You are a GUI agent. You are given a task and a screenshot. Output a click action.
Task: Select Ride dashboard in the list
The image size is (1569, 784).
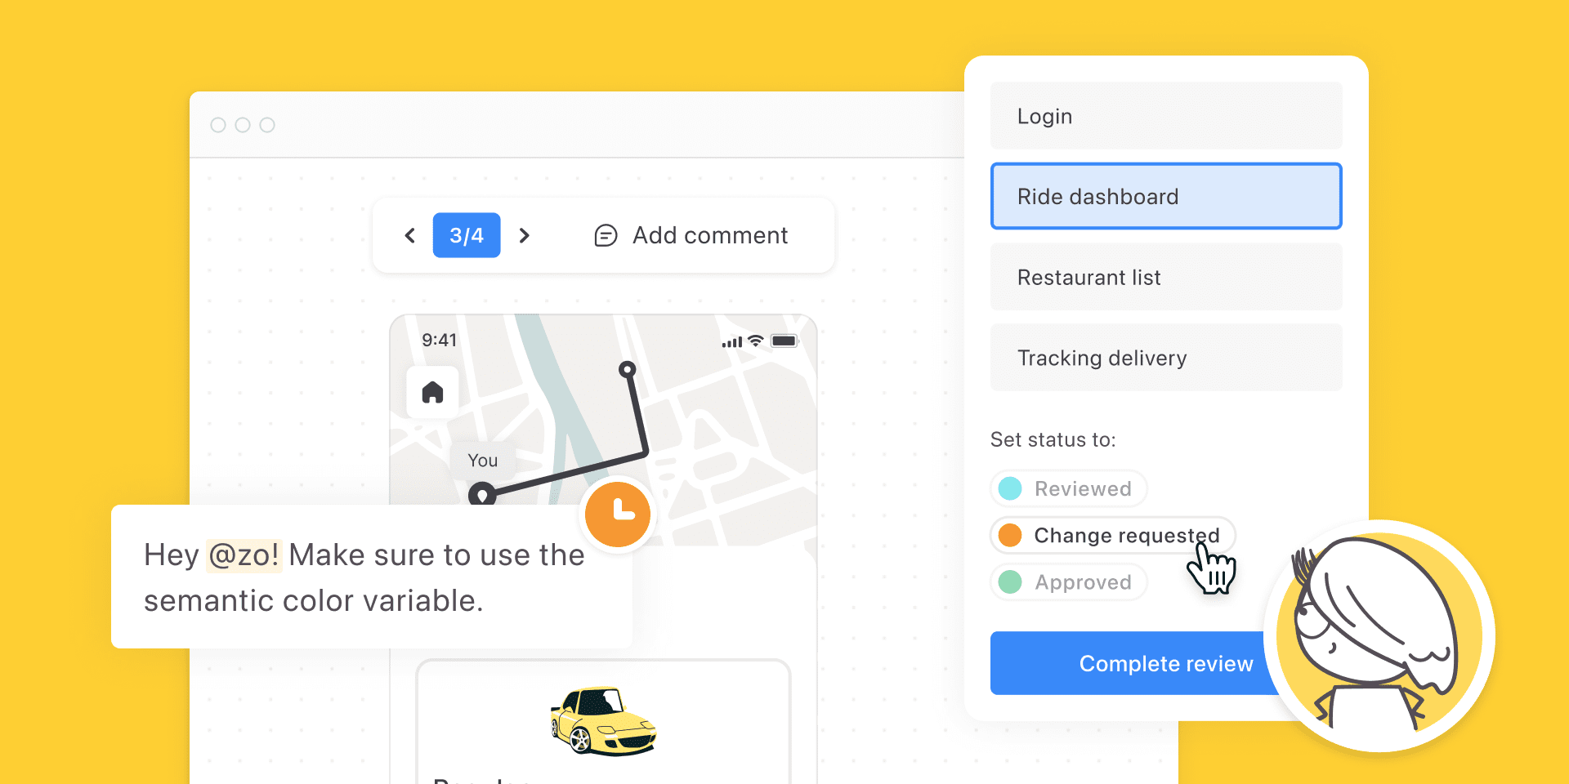[1166, 196]
